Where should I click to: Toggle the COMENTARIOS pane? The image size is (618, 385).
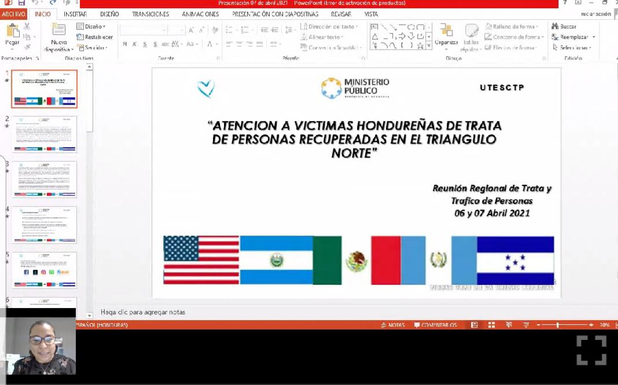click(435, 325)
